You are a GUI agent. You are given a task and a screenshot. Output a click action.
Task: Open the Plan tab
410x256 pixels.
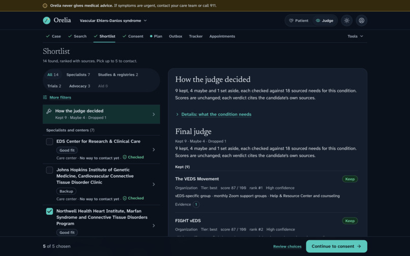click(156, 36)
